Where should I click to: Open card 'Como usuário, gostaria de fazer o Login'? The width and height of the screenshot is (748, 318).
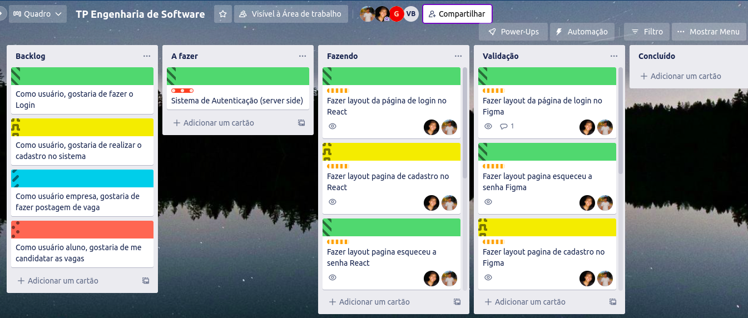coord(82,91)
